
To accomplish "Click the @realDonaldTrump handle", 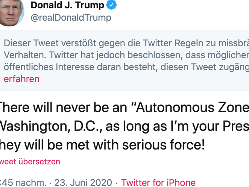I will coord(70,17).
